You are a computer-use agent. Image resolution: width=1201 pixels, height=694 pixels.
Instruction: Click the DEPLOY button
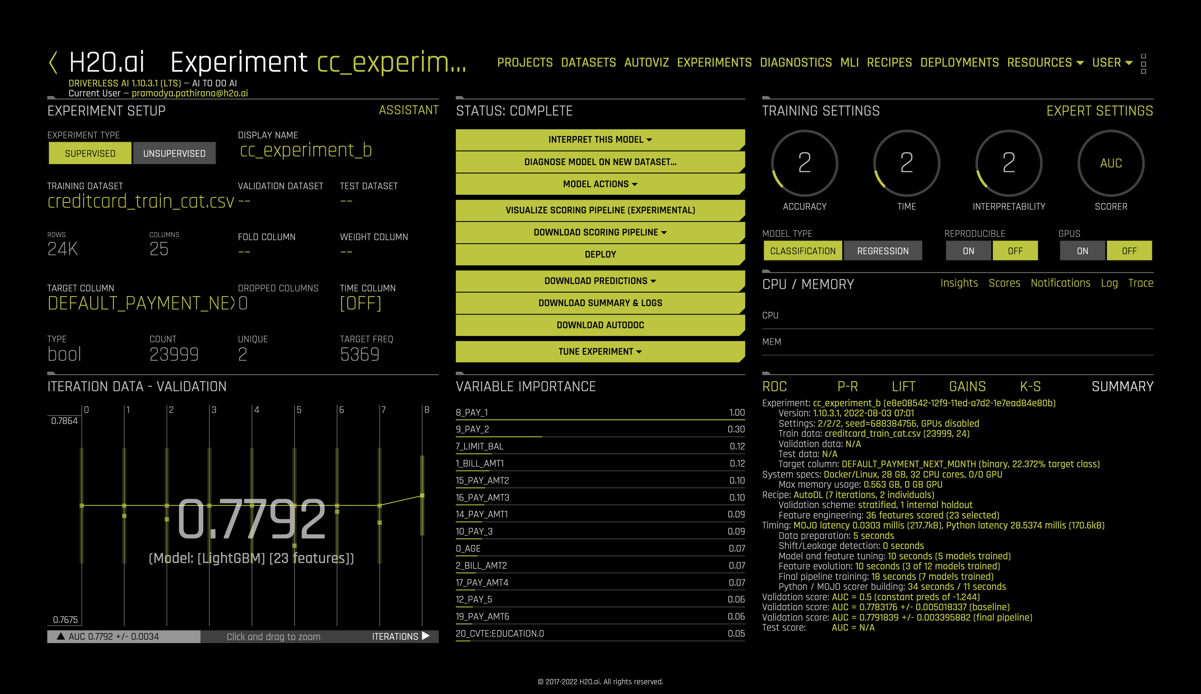(x=600, y=254)
